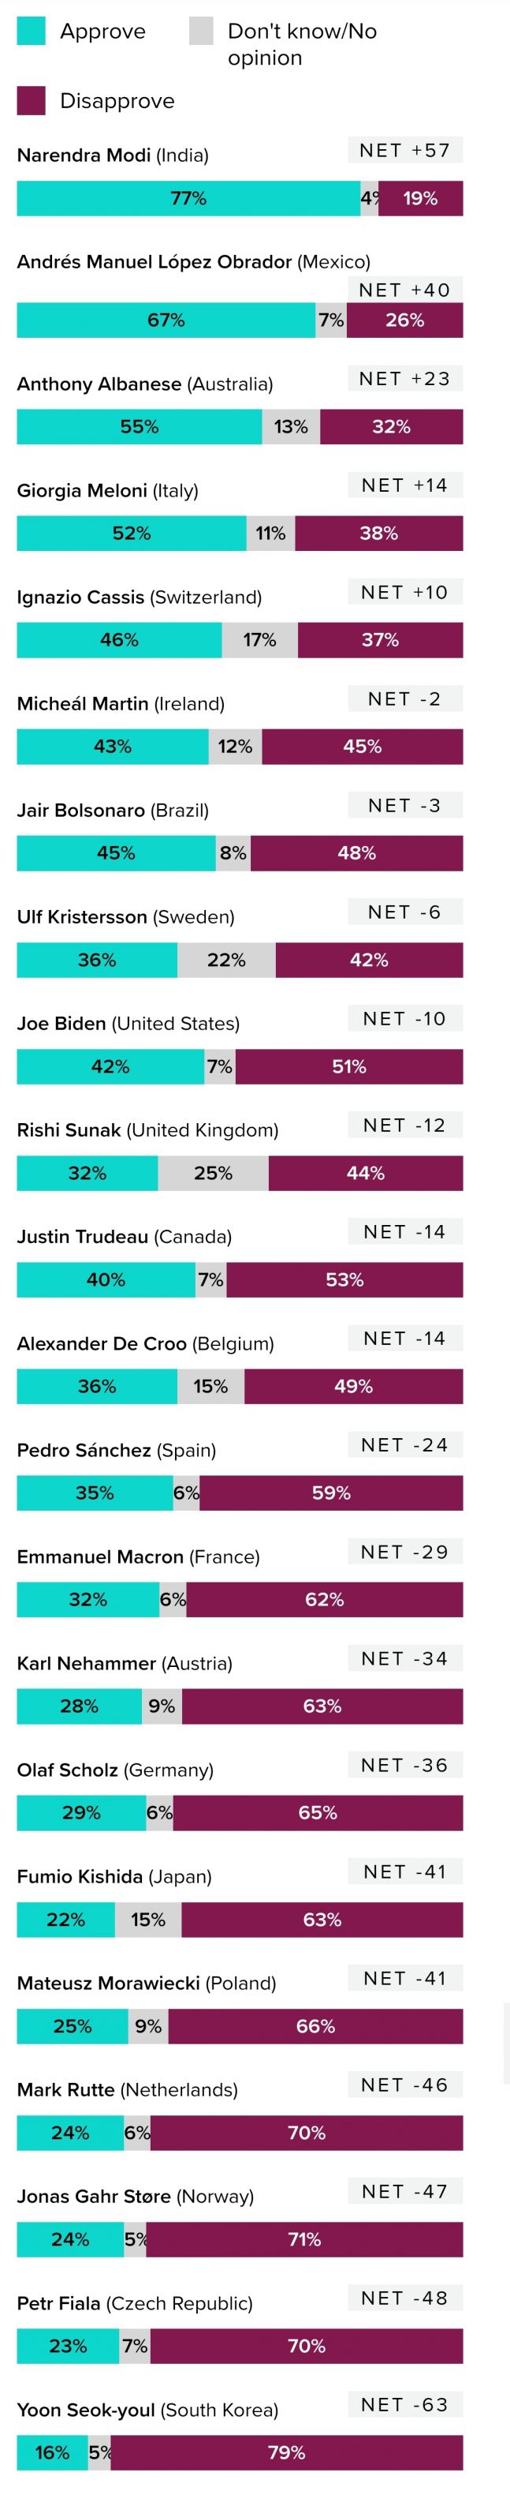Click the maroon Disapprove legend swatch
The image size is (510, 2495).
(31, 101)
